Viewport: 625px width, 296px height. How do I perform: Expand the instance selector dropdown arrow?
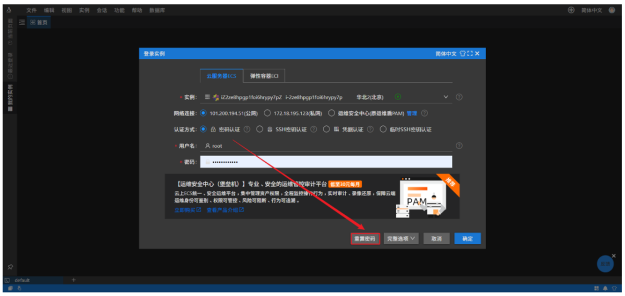click(x=446, y=97)
